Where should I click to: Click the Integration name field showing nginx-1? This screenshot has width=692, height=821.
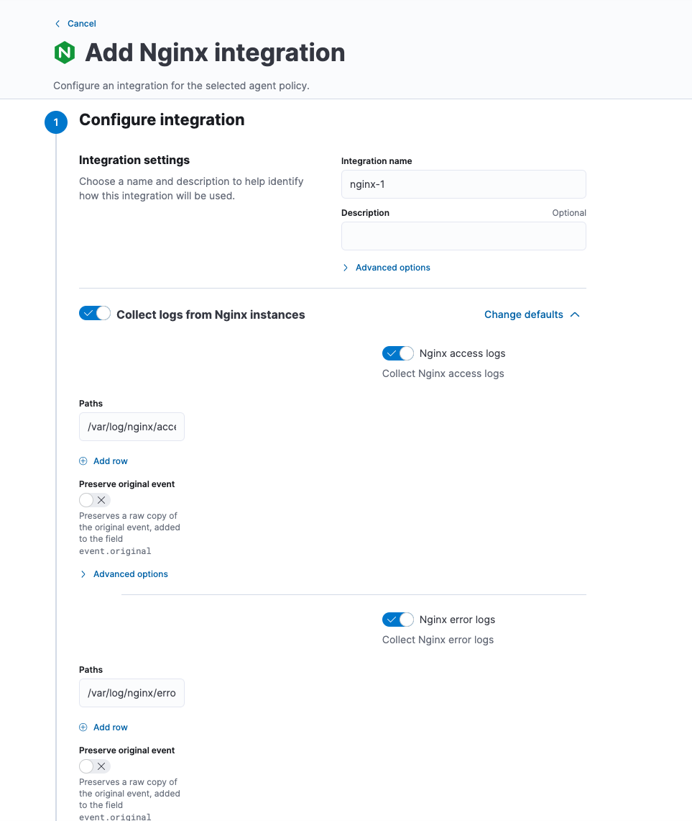tap(463, 184)
